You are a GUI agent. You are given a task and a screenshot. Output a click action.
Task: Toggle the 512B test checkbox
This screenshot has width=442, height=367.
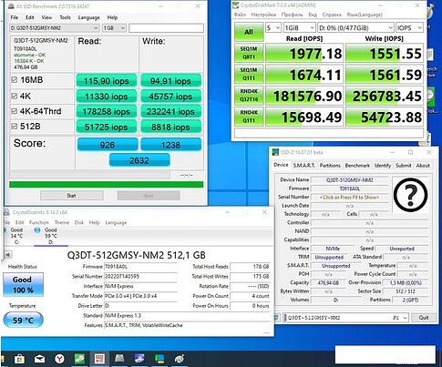(14, 126)
